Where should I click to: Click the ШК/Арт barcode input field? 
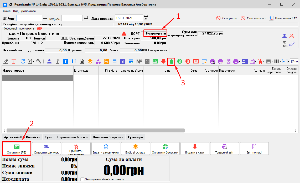pyautogui.click(x=29, y=18)
